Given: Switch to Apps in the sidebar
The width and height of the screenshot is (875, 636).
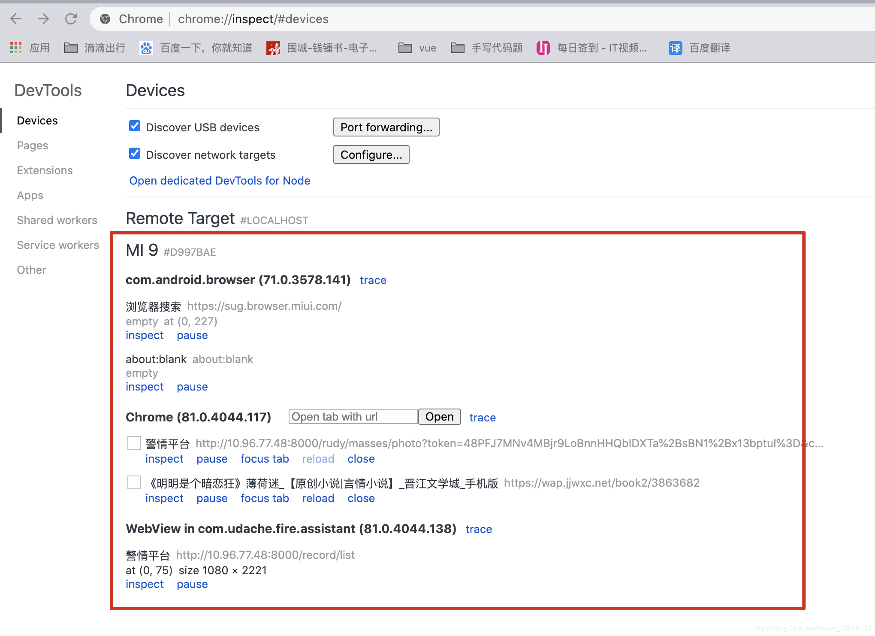Looking at the screenshot, I should tap(30, 195).
